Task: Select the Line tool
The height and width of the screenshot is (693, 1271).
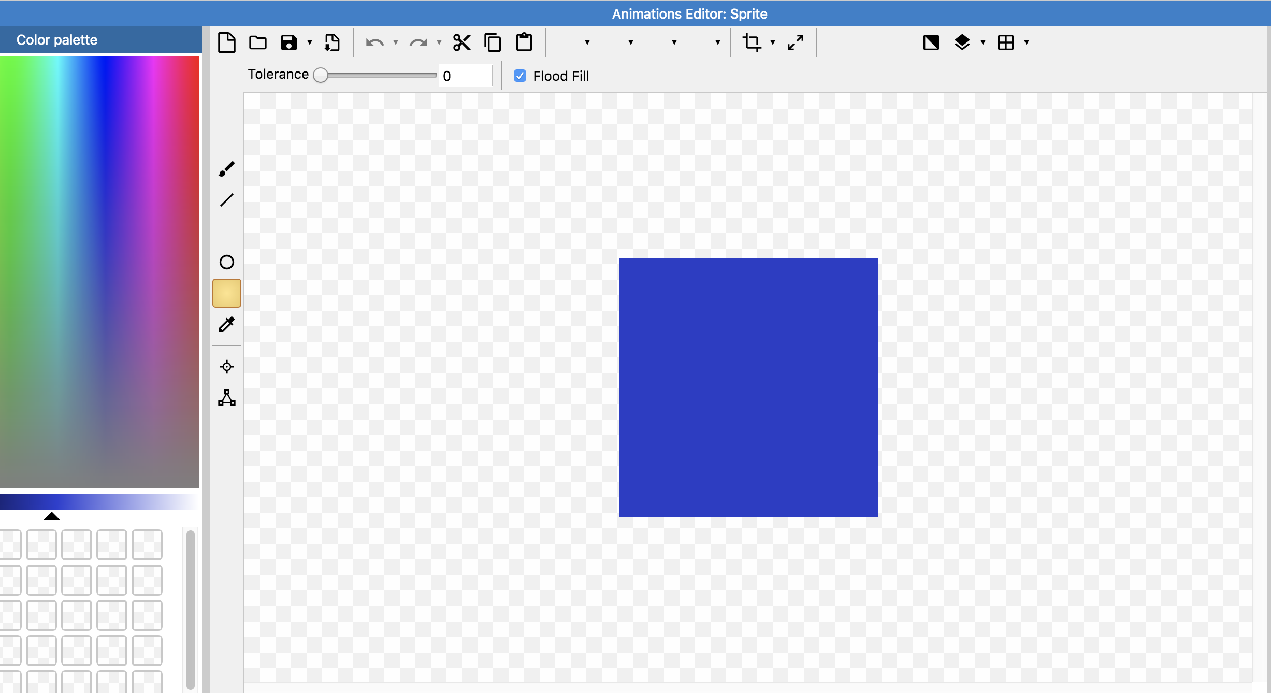Action: point(226,200)
